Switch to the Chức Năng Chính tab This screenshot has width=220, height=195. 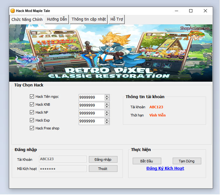[27, 19]
